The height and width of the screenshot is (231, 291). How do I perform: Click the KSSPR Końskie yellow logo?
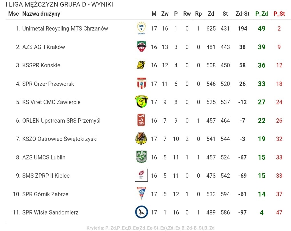(141, 65)
